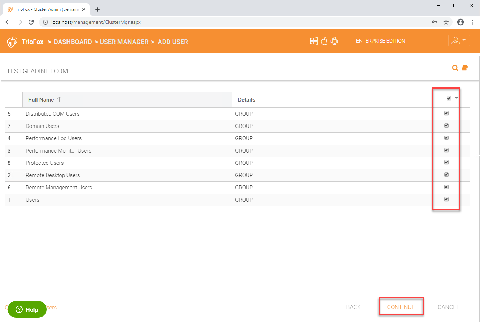
Task: Select Remote Desktop Users row name
Action: coord(53,175)
